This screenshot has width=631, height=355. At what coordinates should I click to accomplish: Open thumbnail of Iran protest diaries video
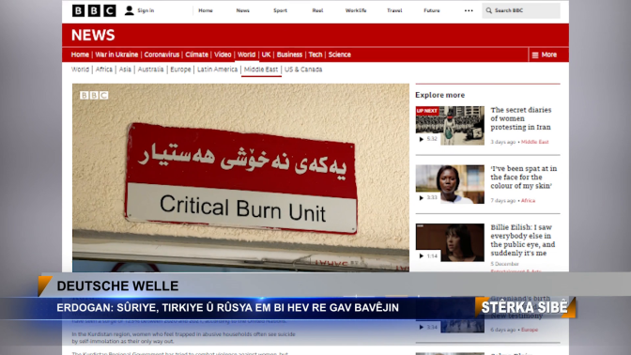pyautogui.click(x=450, y=126)
